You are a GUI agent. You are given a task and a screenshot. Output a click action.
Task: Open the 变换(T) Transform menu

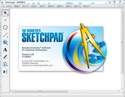pos(42,6)
